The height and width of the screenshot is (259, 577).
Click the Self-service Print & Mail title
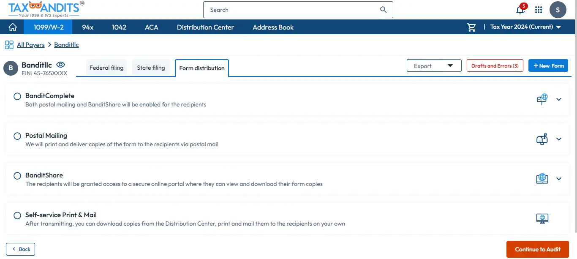pos(61,215)
